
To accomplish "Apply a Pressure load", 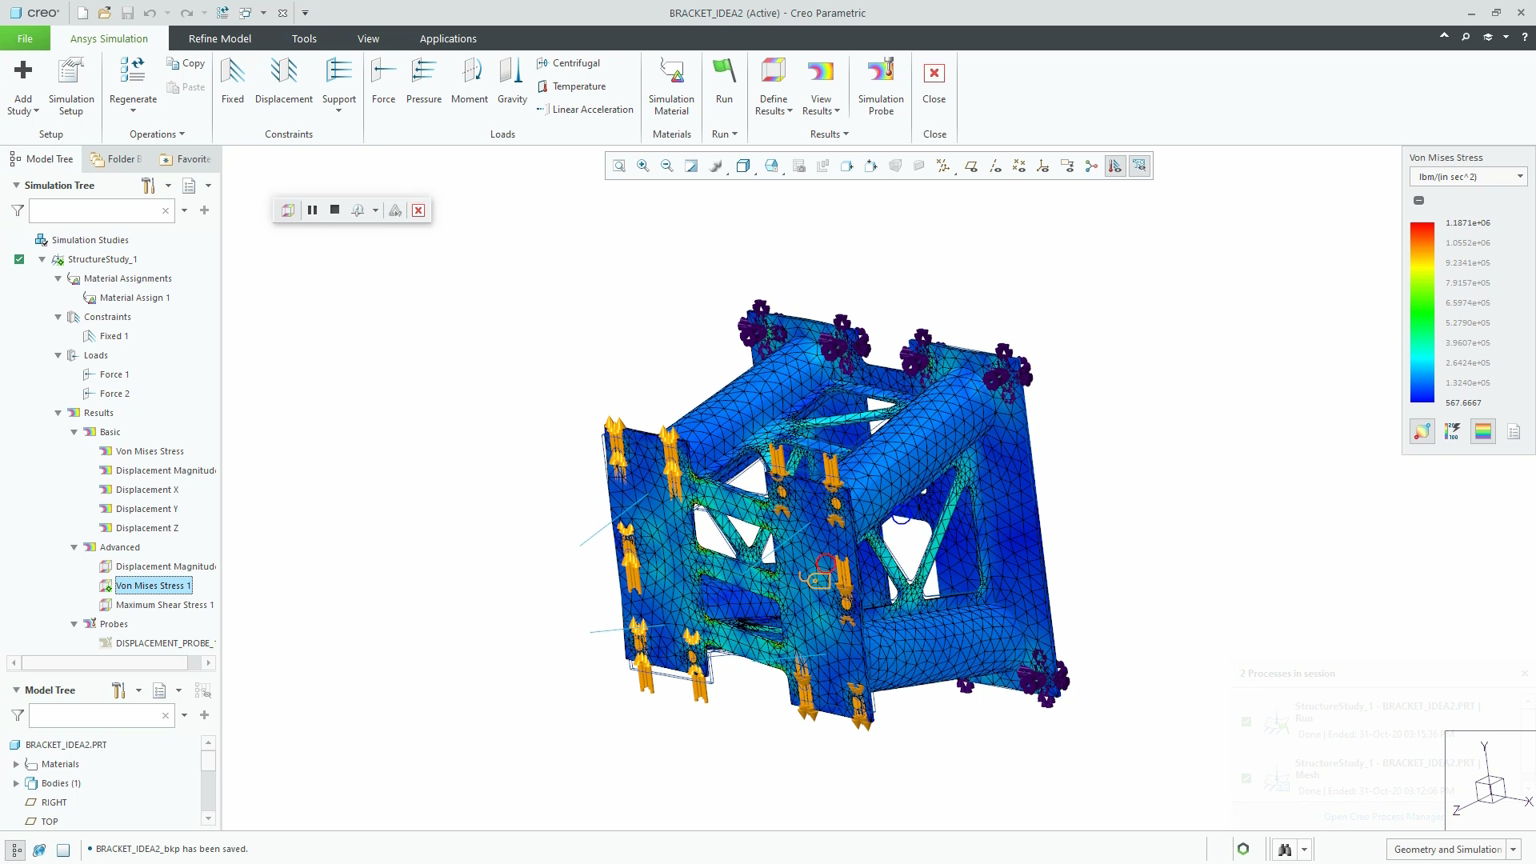I will tap(424, 80).
